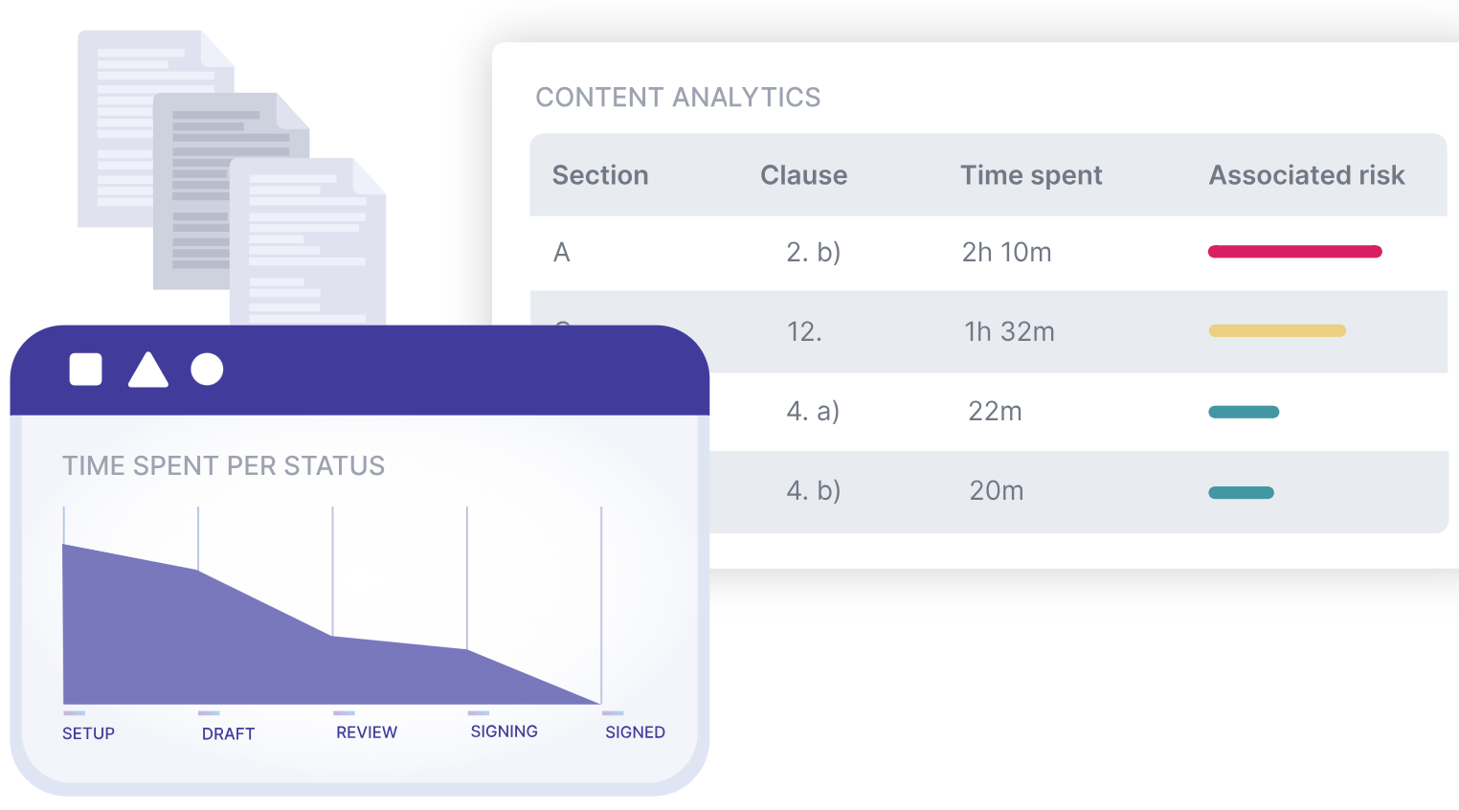Click the teal risk bar for clause 4. b)
The height and width of the screenshot is (810, 1459).
pos(1241,493)
